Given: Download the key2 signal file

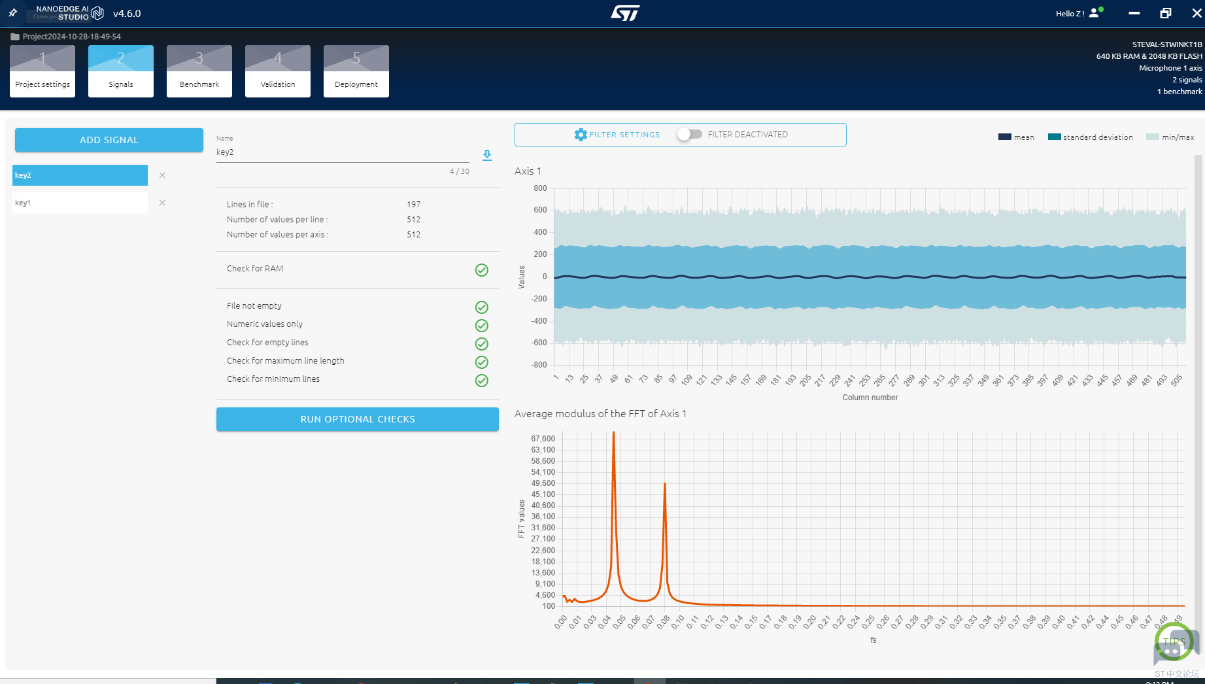Looking at the screenshot, I should coord(487,155).
